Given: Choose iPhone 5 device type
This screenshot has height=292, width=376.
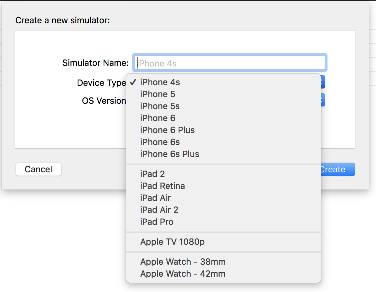Looking at the screenshot, I should pyautogui.click(x=224, y=94).
